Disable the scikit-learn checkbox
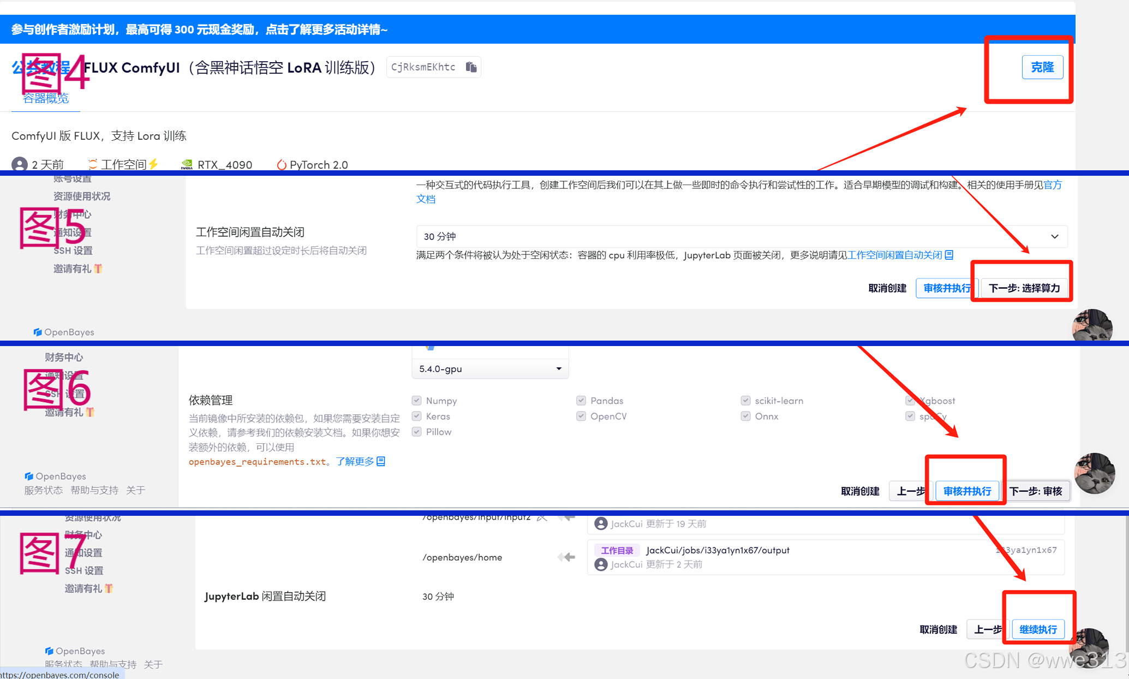 pyautogui.click(x=746, y=400)
